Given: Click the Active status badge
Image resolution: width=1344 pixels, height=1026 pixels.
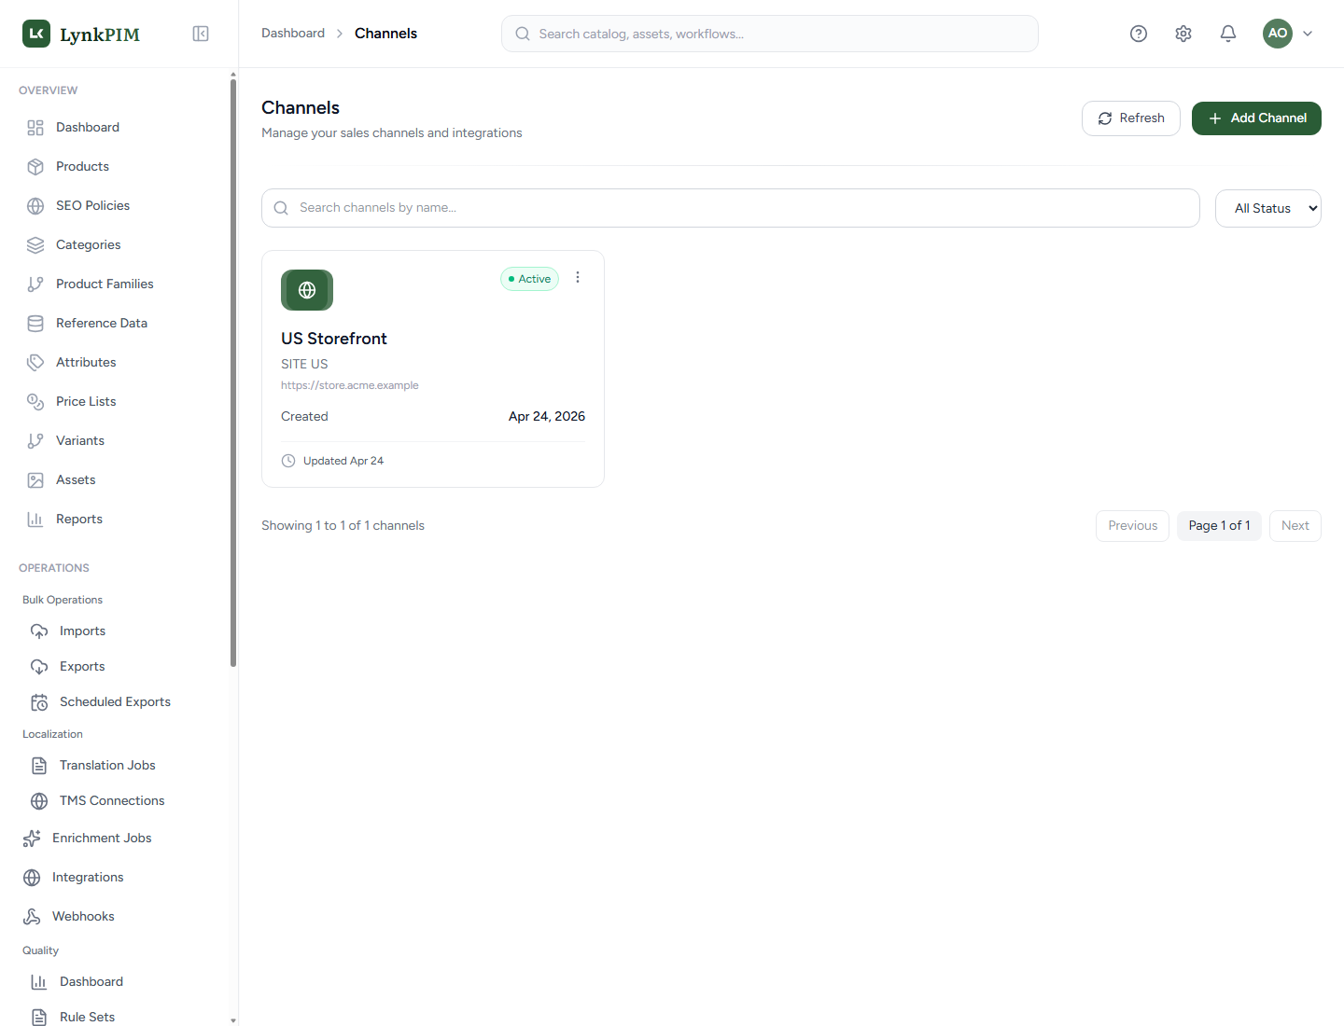Looking at the screenshot, I should pos(529,279).
